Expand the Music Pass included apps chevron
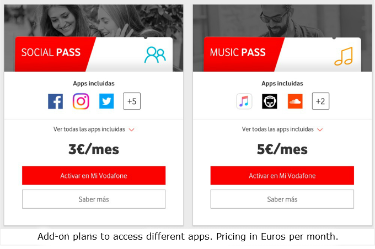The image size is (375, 249). (320, 130)
